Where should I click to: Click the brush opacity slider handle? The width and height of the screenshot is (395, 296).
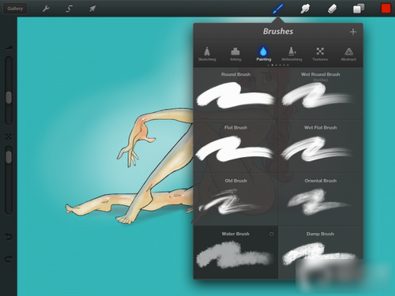tap(9, 157)
